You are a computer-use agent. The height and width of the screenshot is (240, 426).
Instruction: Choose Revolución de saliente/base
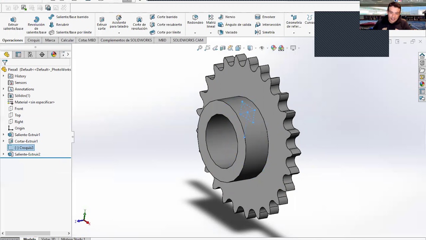(x=36, y=25)
